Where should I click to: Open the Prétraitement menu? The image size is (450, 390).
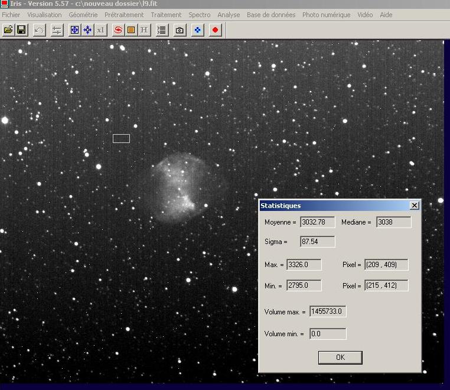[124, 15]
